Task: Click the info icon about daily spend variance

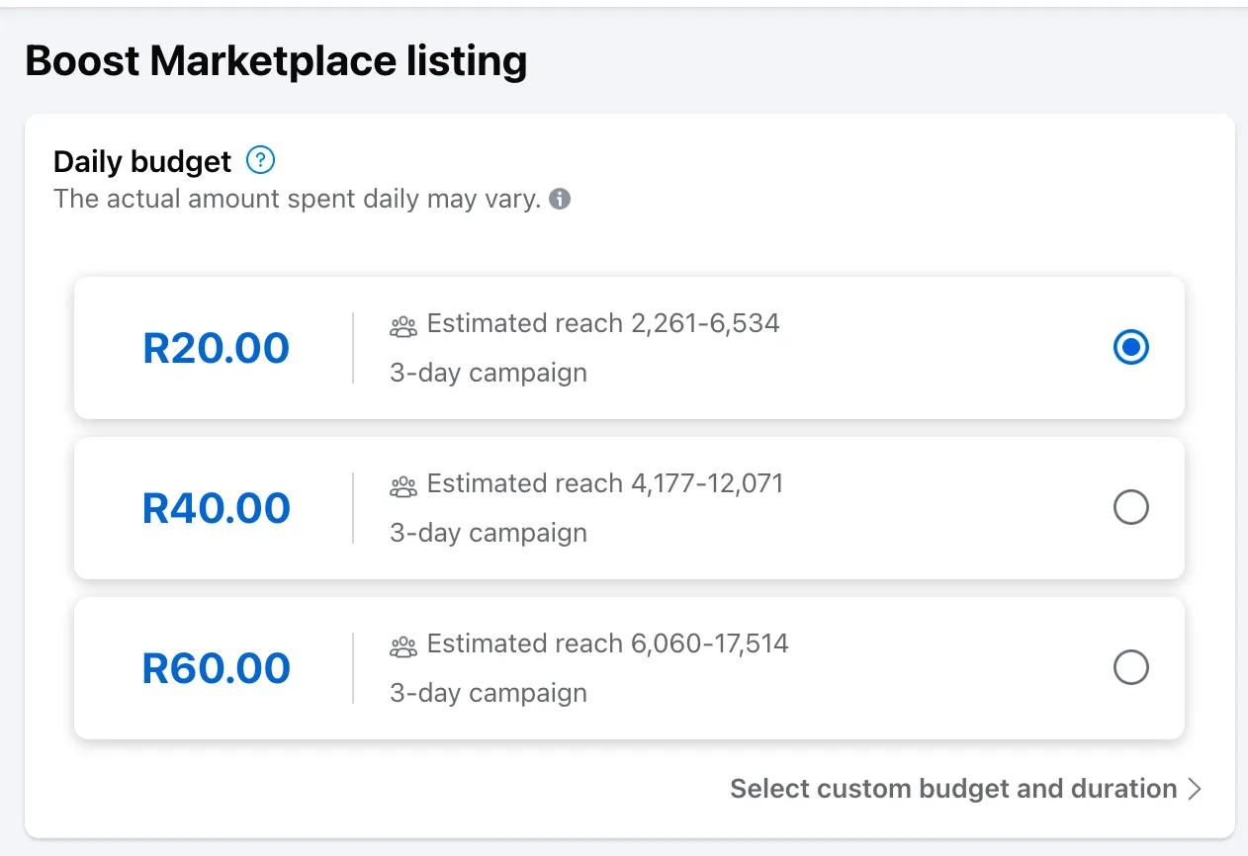Action: 561,199
